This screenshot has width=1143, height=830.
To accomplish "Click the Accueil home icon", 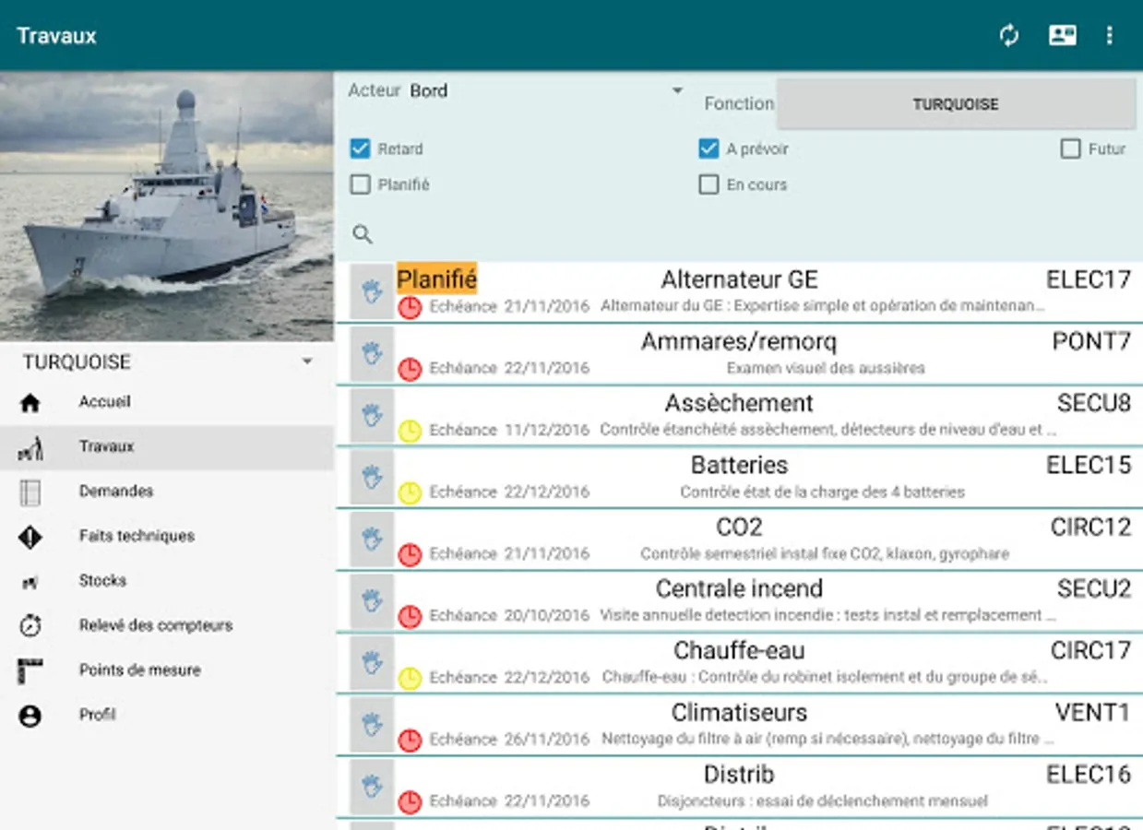I will coord(30,402).
